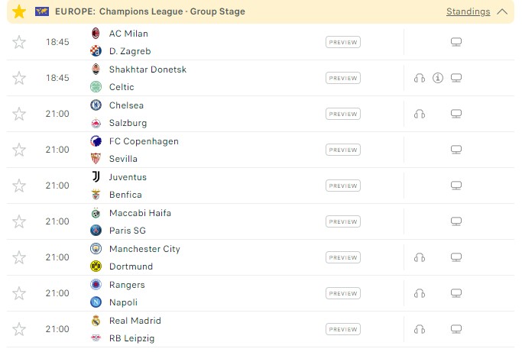Favorite the AC Milan vs D. Zagreb match
522x352 pixels.
point(19,43)
